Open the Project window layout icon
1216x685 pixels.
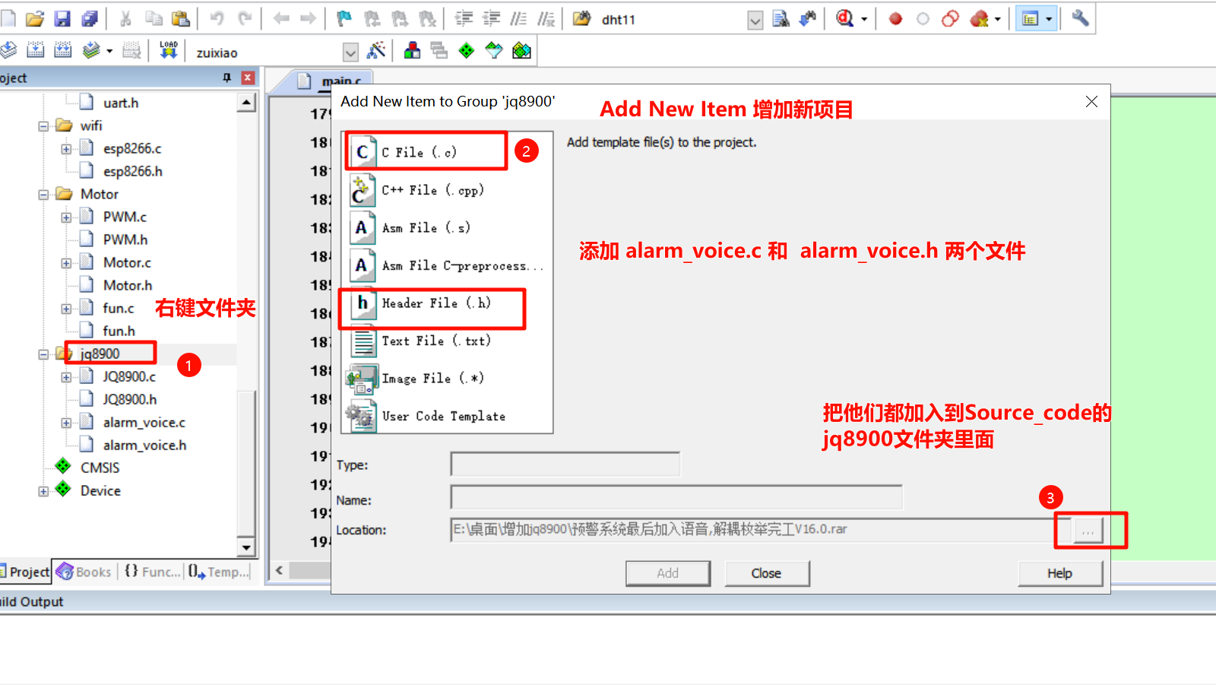[x=1031, y=19]
